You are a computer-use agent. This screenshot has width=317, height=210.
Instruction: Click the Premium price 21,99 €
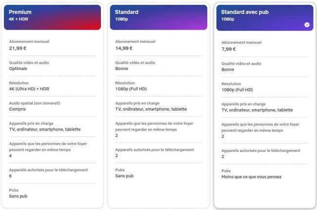18,48
